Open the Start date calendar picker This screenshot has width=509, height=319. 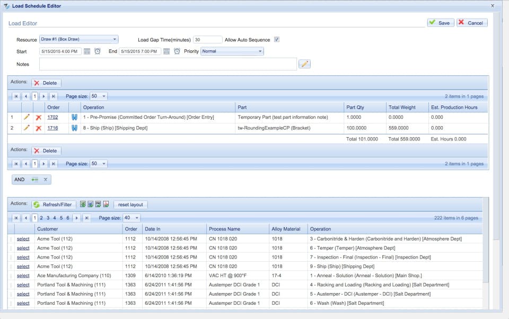(x=87, y=51)
